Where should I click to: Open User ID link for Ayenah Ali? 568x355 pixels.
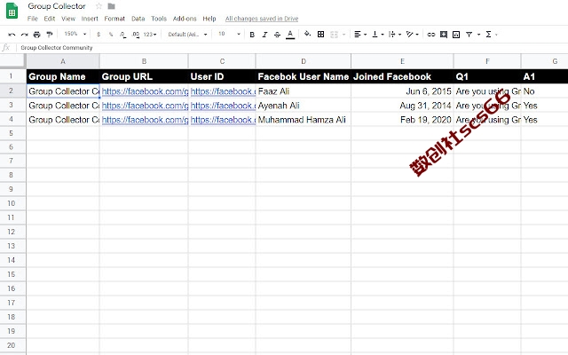click(x=223, y=106)
